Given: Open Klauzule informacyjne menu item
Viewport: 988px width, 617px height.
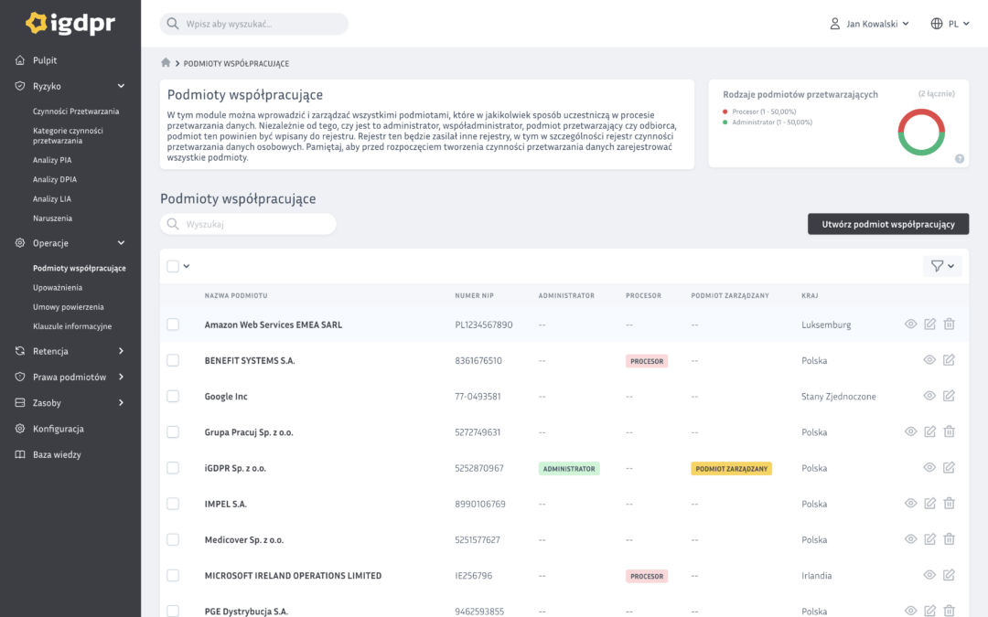Looking at the screenshot, I should [72, 326].
